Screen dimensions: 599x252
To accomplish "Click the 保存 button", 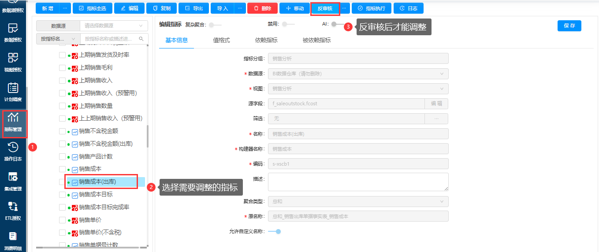I will [x=569, y=26].
